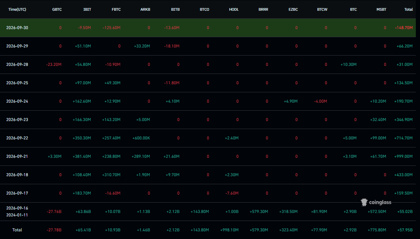The image size is (420, 239).
Task: Click the MSBT column header
Action: [381, 9]
